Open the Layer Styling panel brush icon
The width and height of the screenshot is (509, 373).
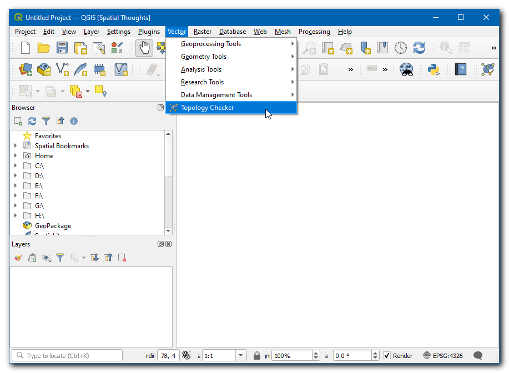(x=18, y=258)
